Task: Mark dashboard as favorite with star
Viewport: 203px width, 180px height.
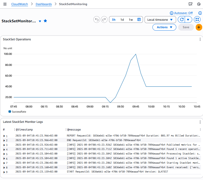Action: [45, 21]
